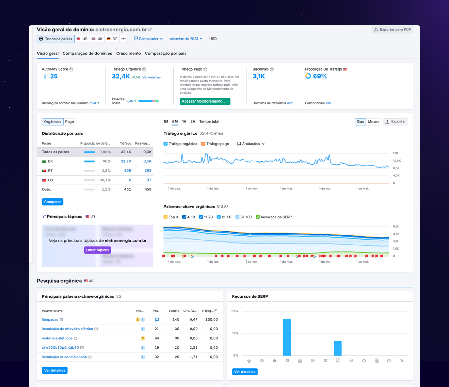Click the keyword distribution color bar
449x387 pixels.
click(x=149, y=101)
